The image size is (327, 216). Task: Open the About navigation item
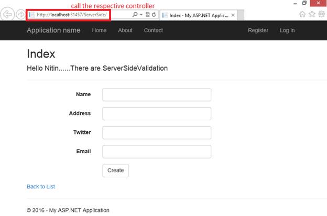coord(125,30)
